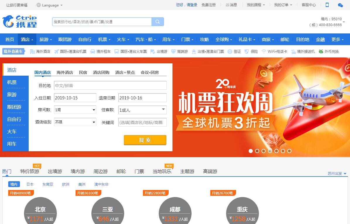Screen dimensions: 350x224
Task: Select the third carousel dot on banner
Action: tap(264, 151)
